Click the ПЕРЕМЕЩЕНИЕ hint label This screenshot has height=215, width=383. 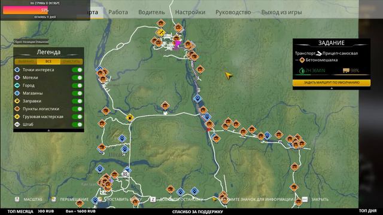pos(74,199)
